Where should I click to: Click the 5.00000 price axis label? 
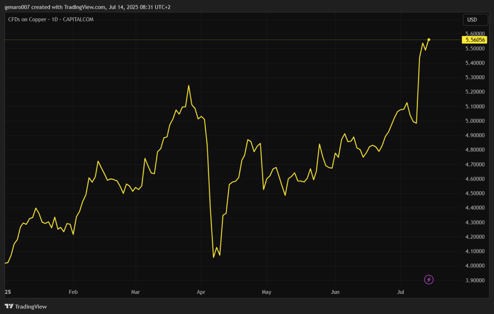(475, 121)
